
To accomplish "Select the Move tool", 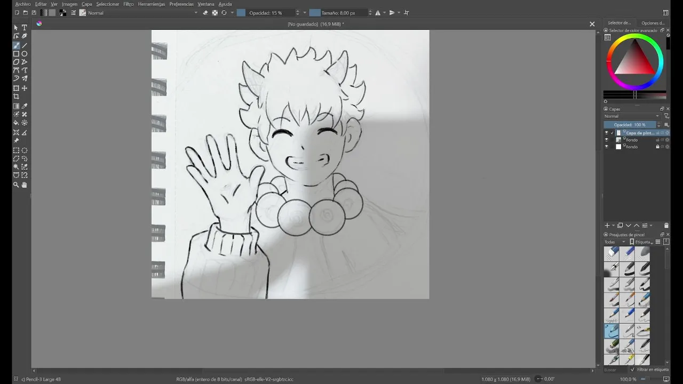I will point(25,88).
